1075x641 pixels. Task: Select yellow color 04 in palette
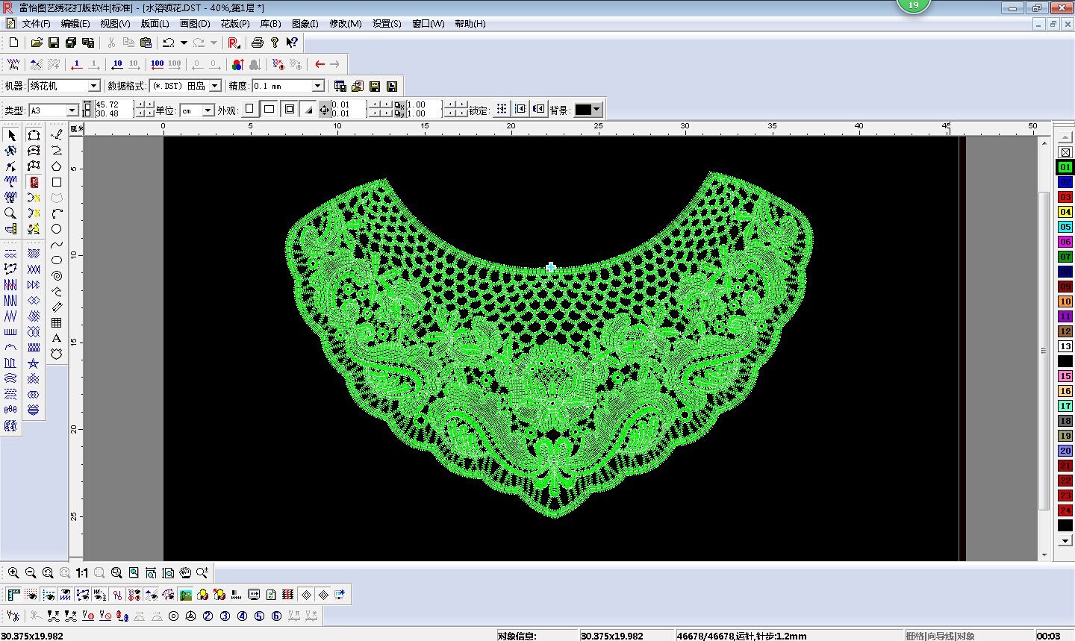(x=1065, y=212)
